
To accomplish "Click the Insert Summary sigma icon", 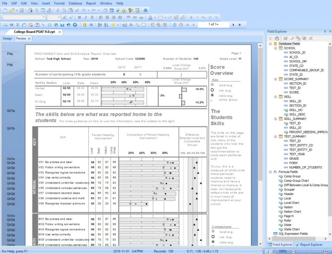I will point(18,25).
